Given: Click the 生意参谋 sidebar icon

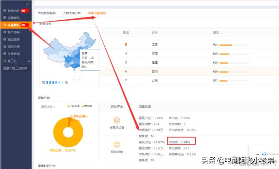Looking at the screenshot, I should 5,53.
